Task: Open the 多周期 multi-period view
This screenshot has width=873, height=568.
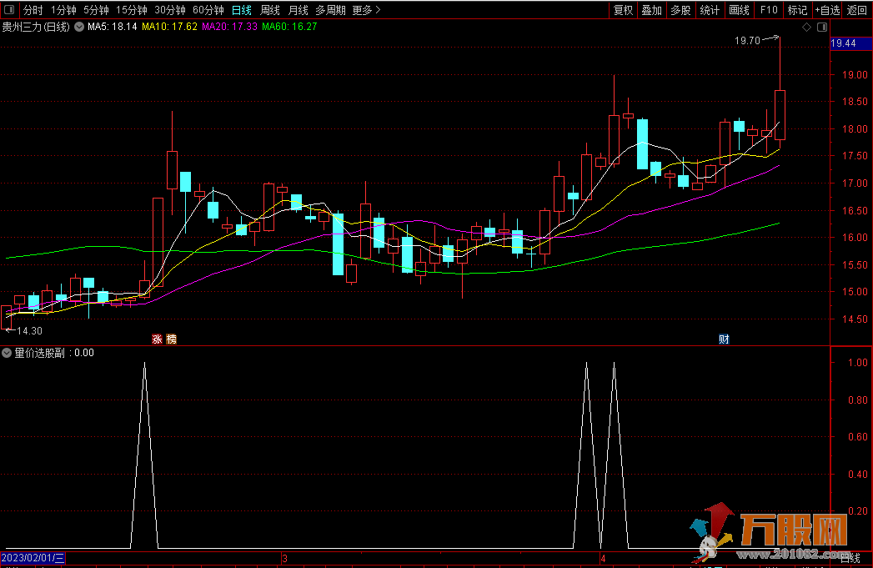Action: (x=330, y=10)
